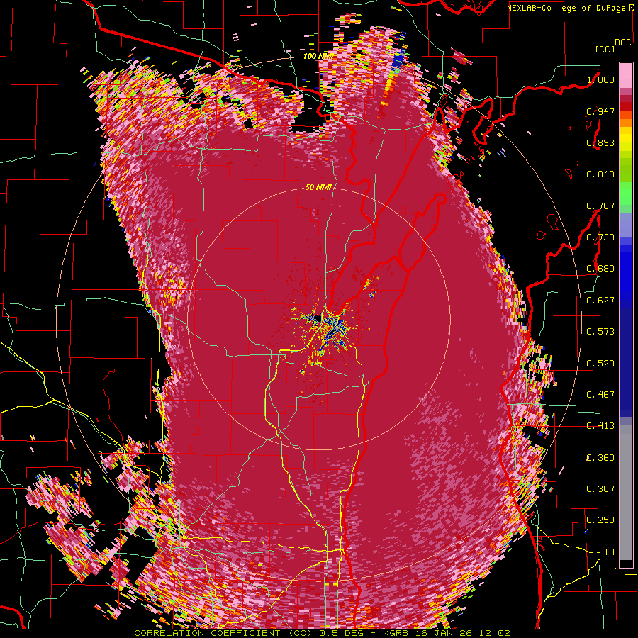Click the KGRB radar site identifier
The width and height of the screenshot is (638, 638).
point(397,634)
